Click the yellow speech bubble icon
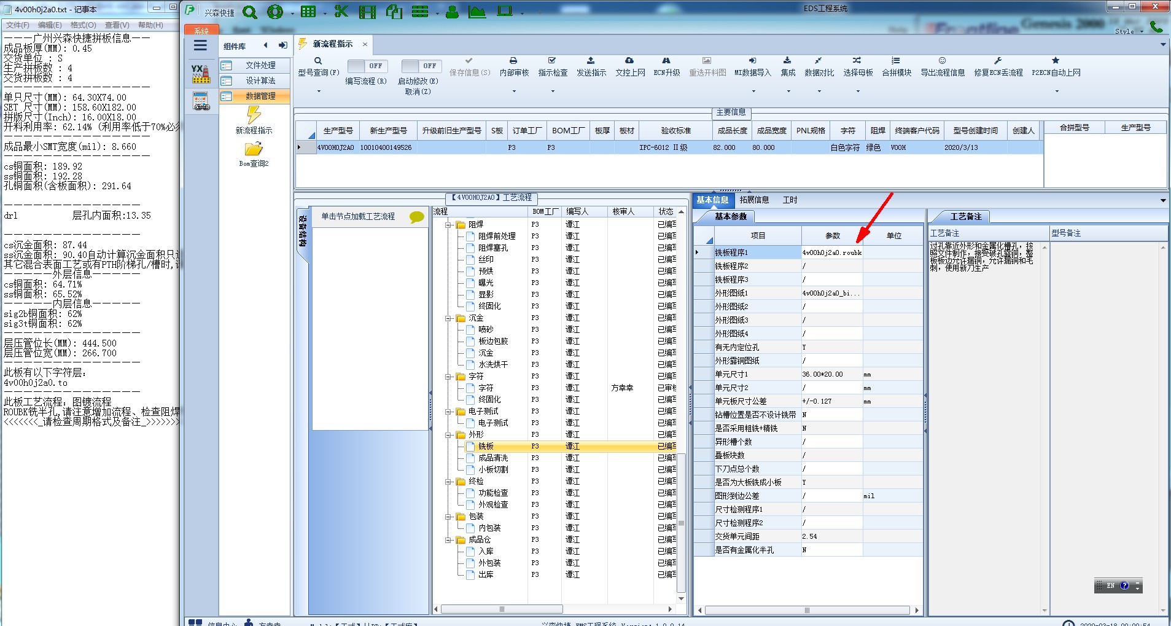Image resolution: width=1171 pixels, height=626 pixels. pos(417,217)
